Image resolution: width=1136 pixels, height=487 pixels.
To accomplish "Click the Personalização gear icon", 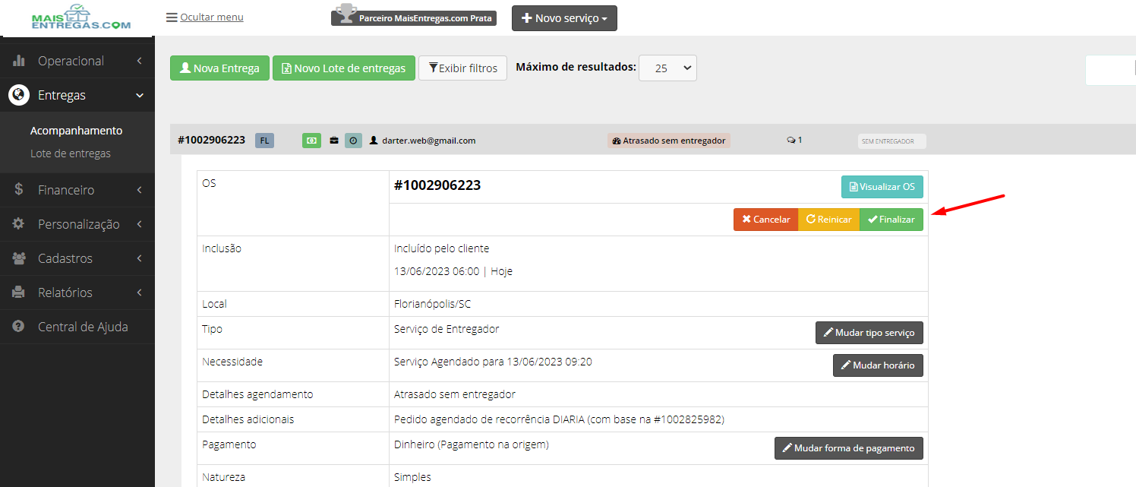I will coord(19,224).
